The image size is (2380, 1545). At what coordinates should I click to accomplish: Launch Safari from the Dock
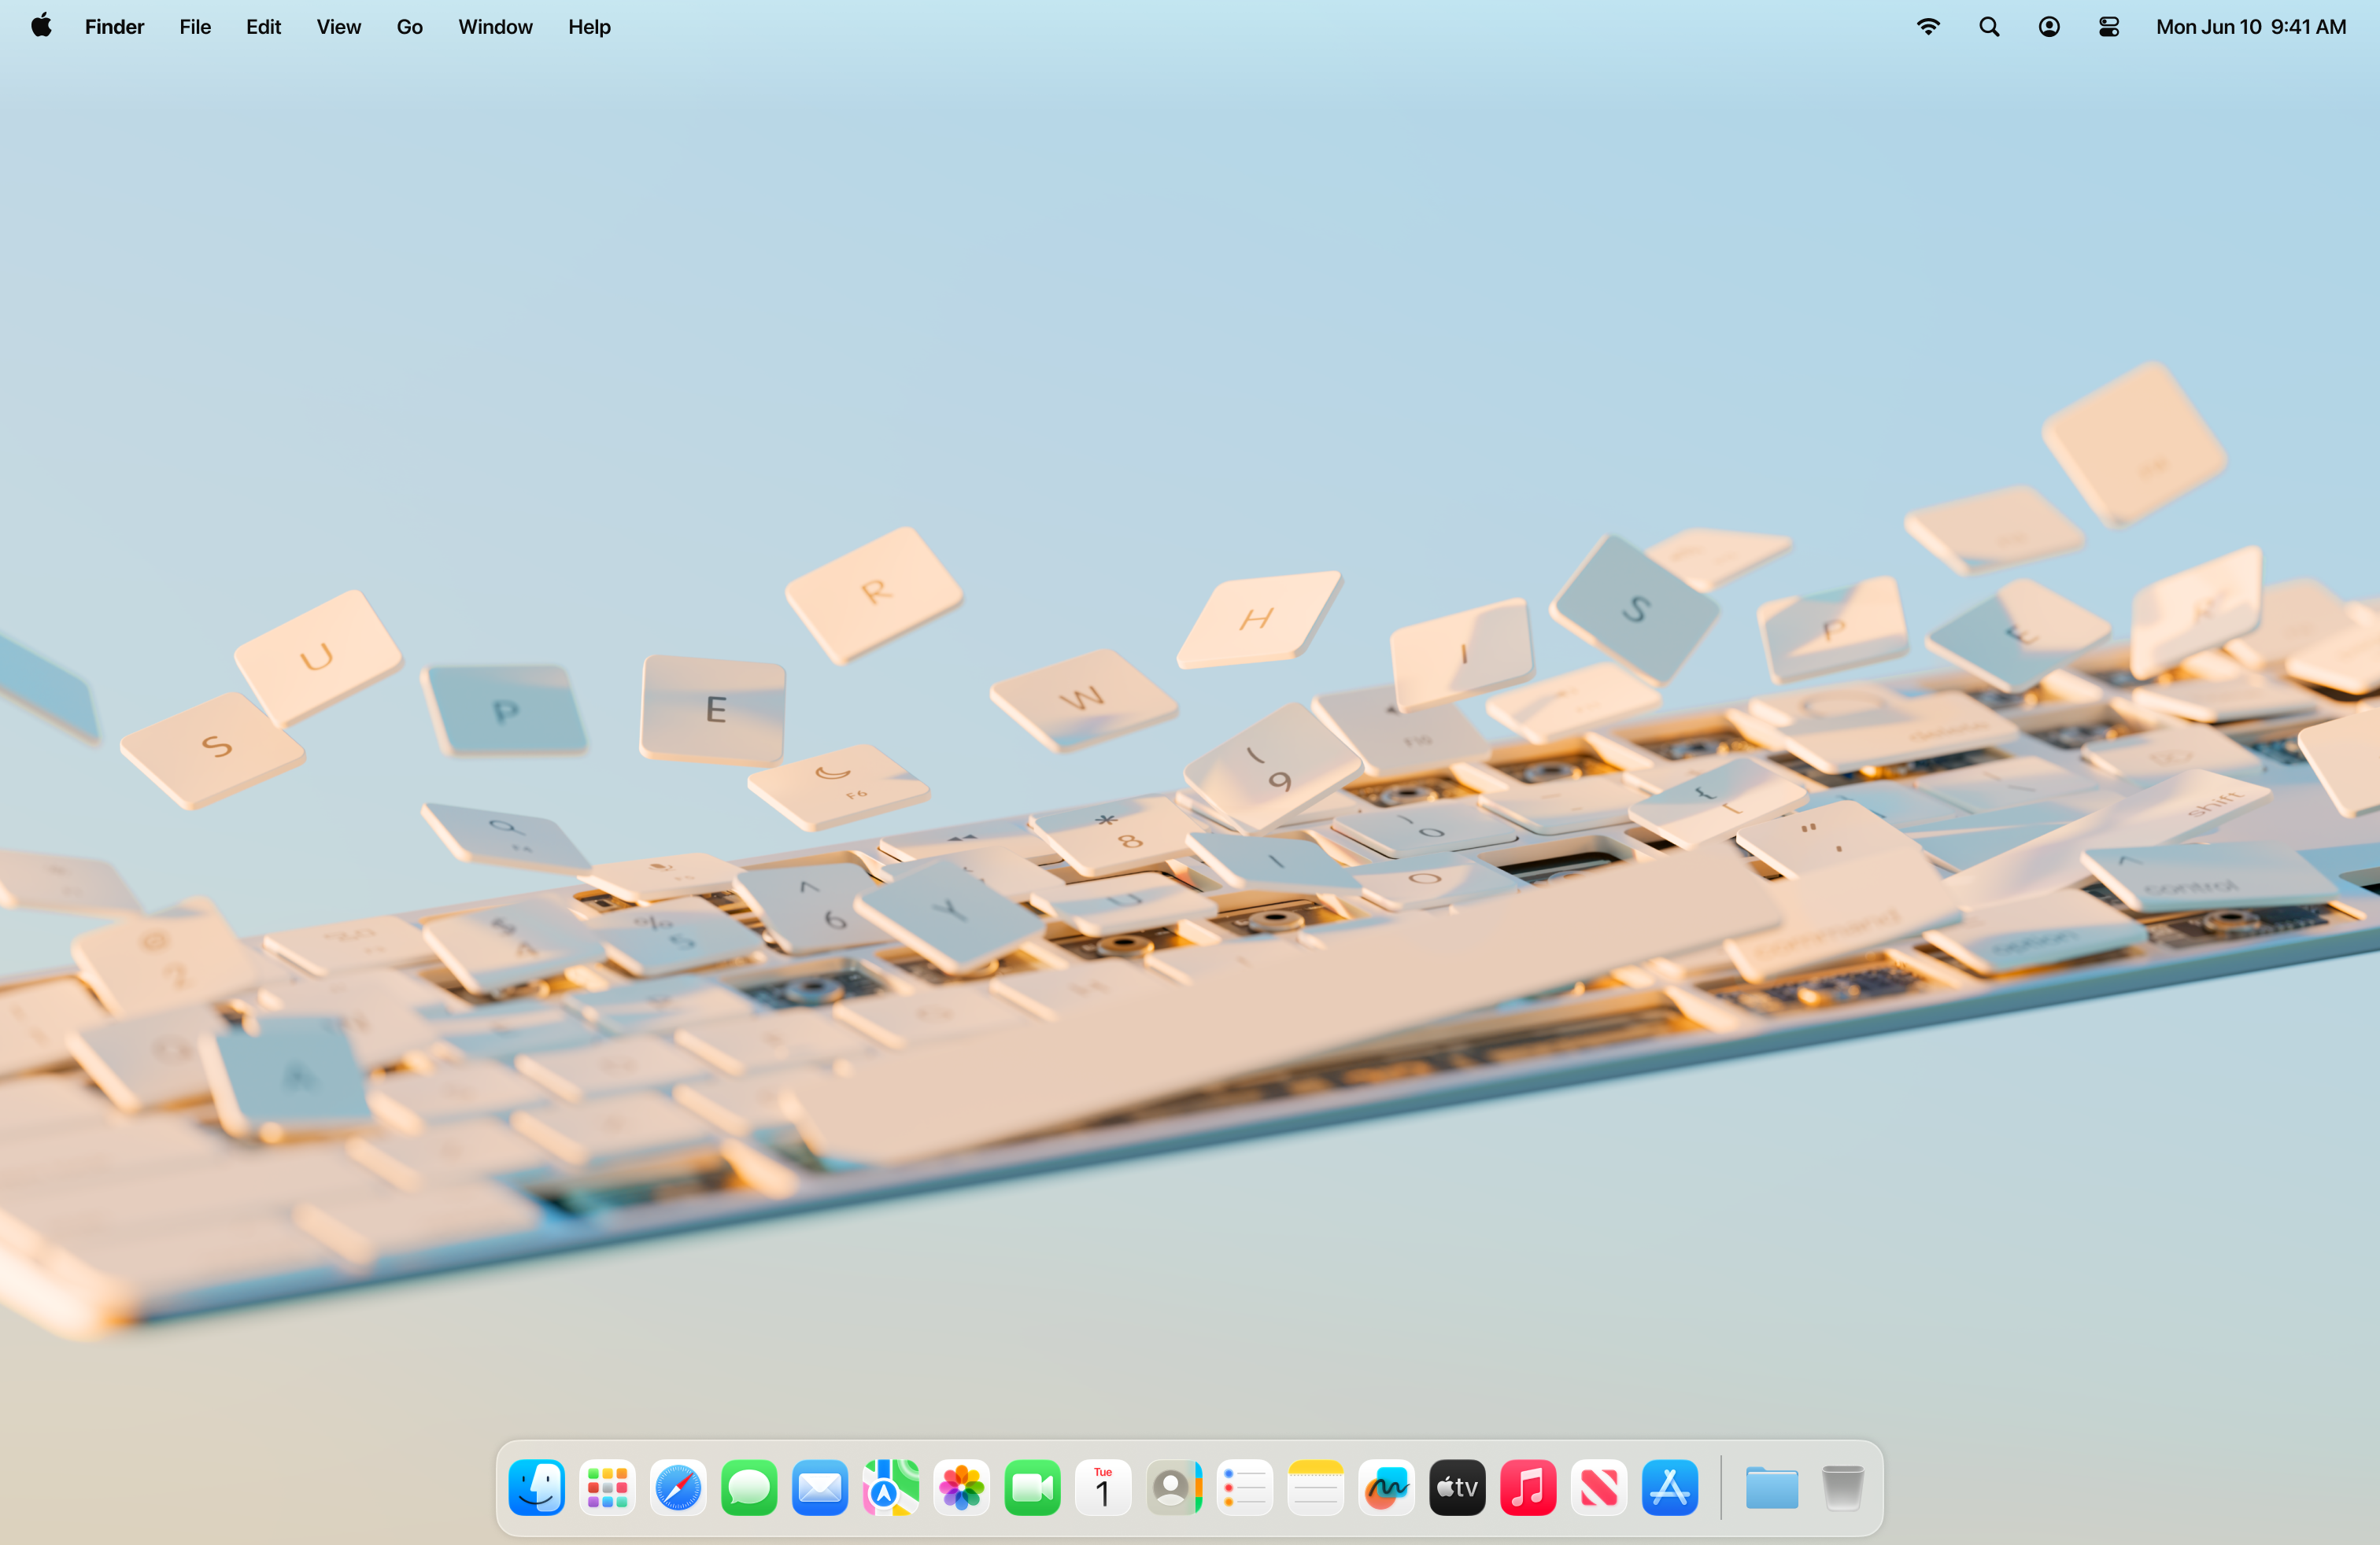click(x=678, y=1488)
